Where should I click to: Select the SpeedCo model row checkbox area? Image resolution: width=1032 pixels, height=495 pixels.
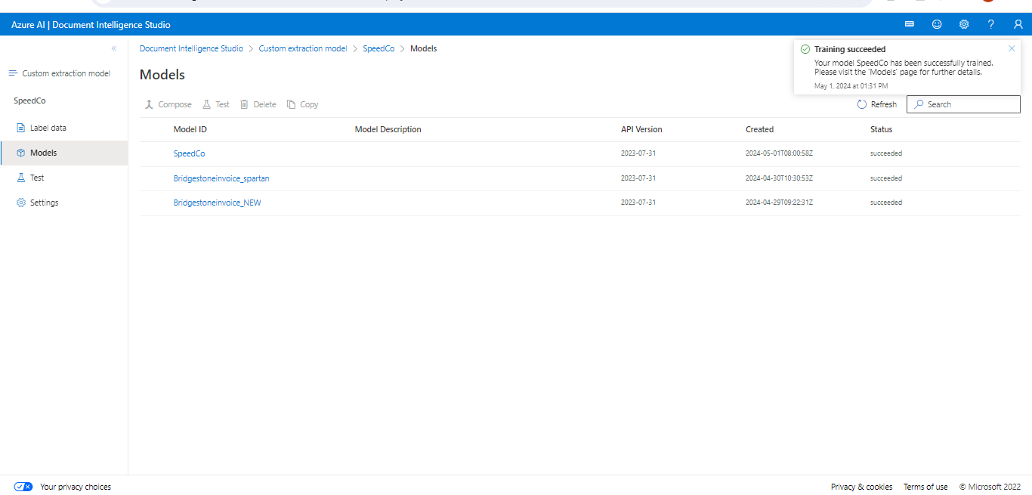[154, 153]
